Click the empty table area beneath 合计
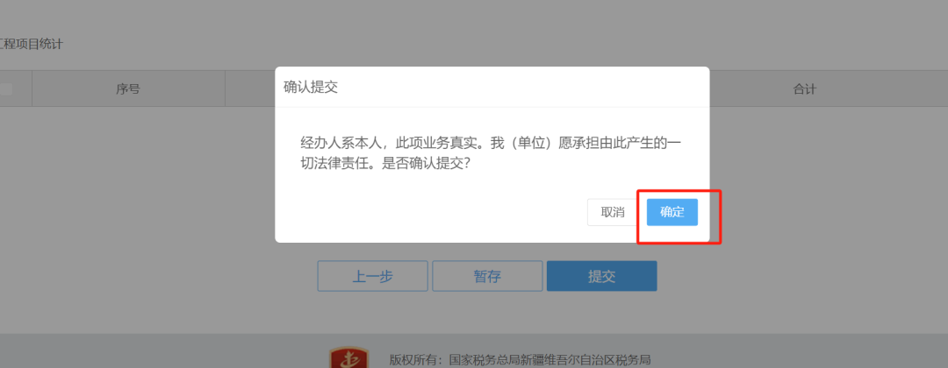 coord(805,181)
